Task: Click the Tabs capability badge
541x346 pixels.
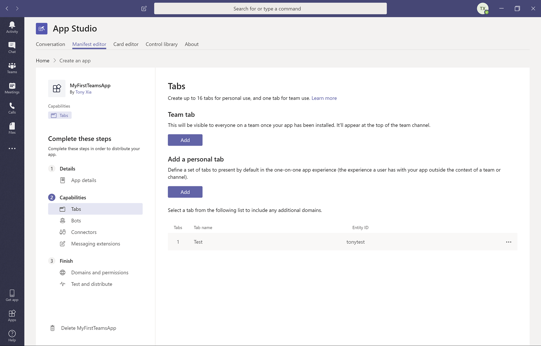Action: pyautogui.click(x=60, y=115)
